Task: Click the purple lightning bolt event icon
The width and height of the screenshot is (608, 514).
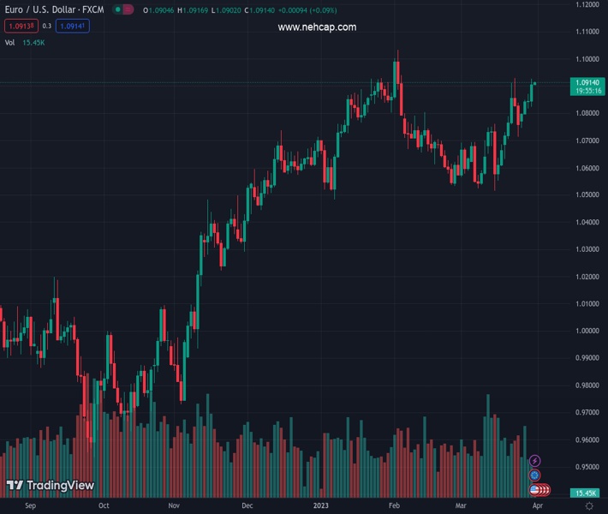Action: point(535,461)
